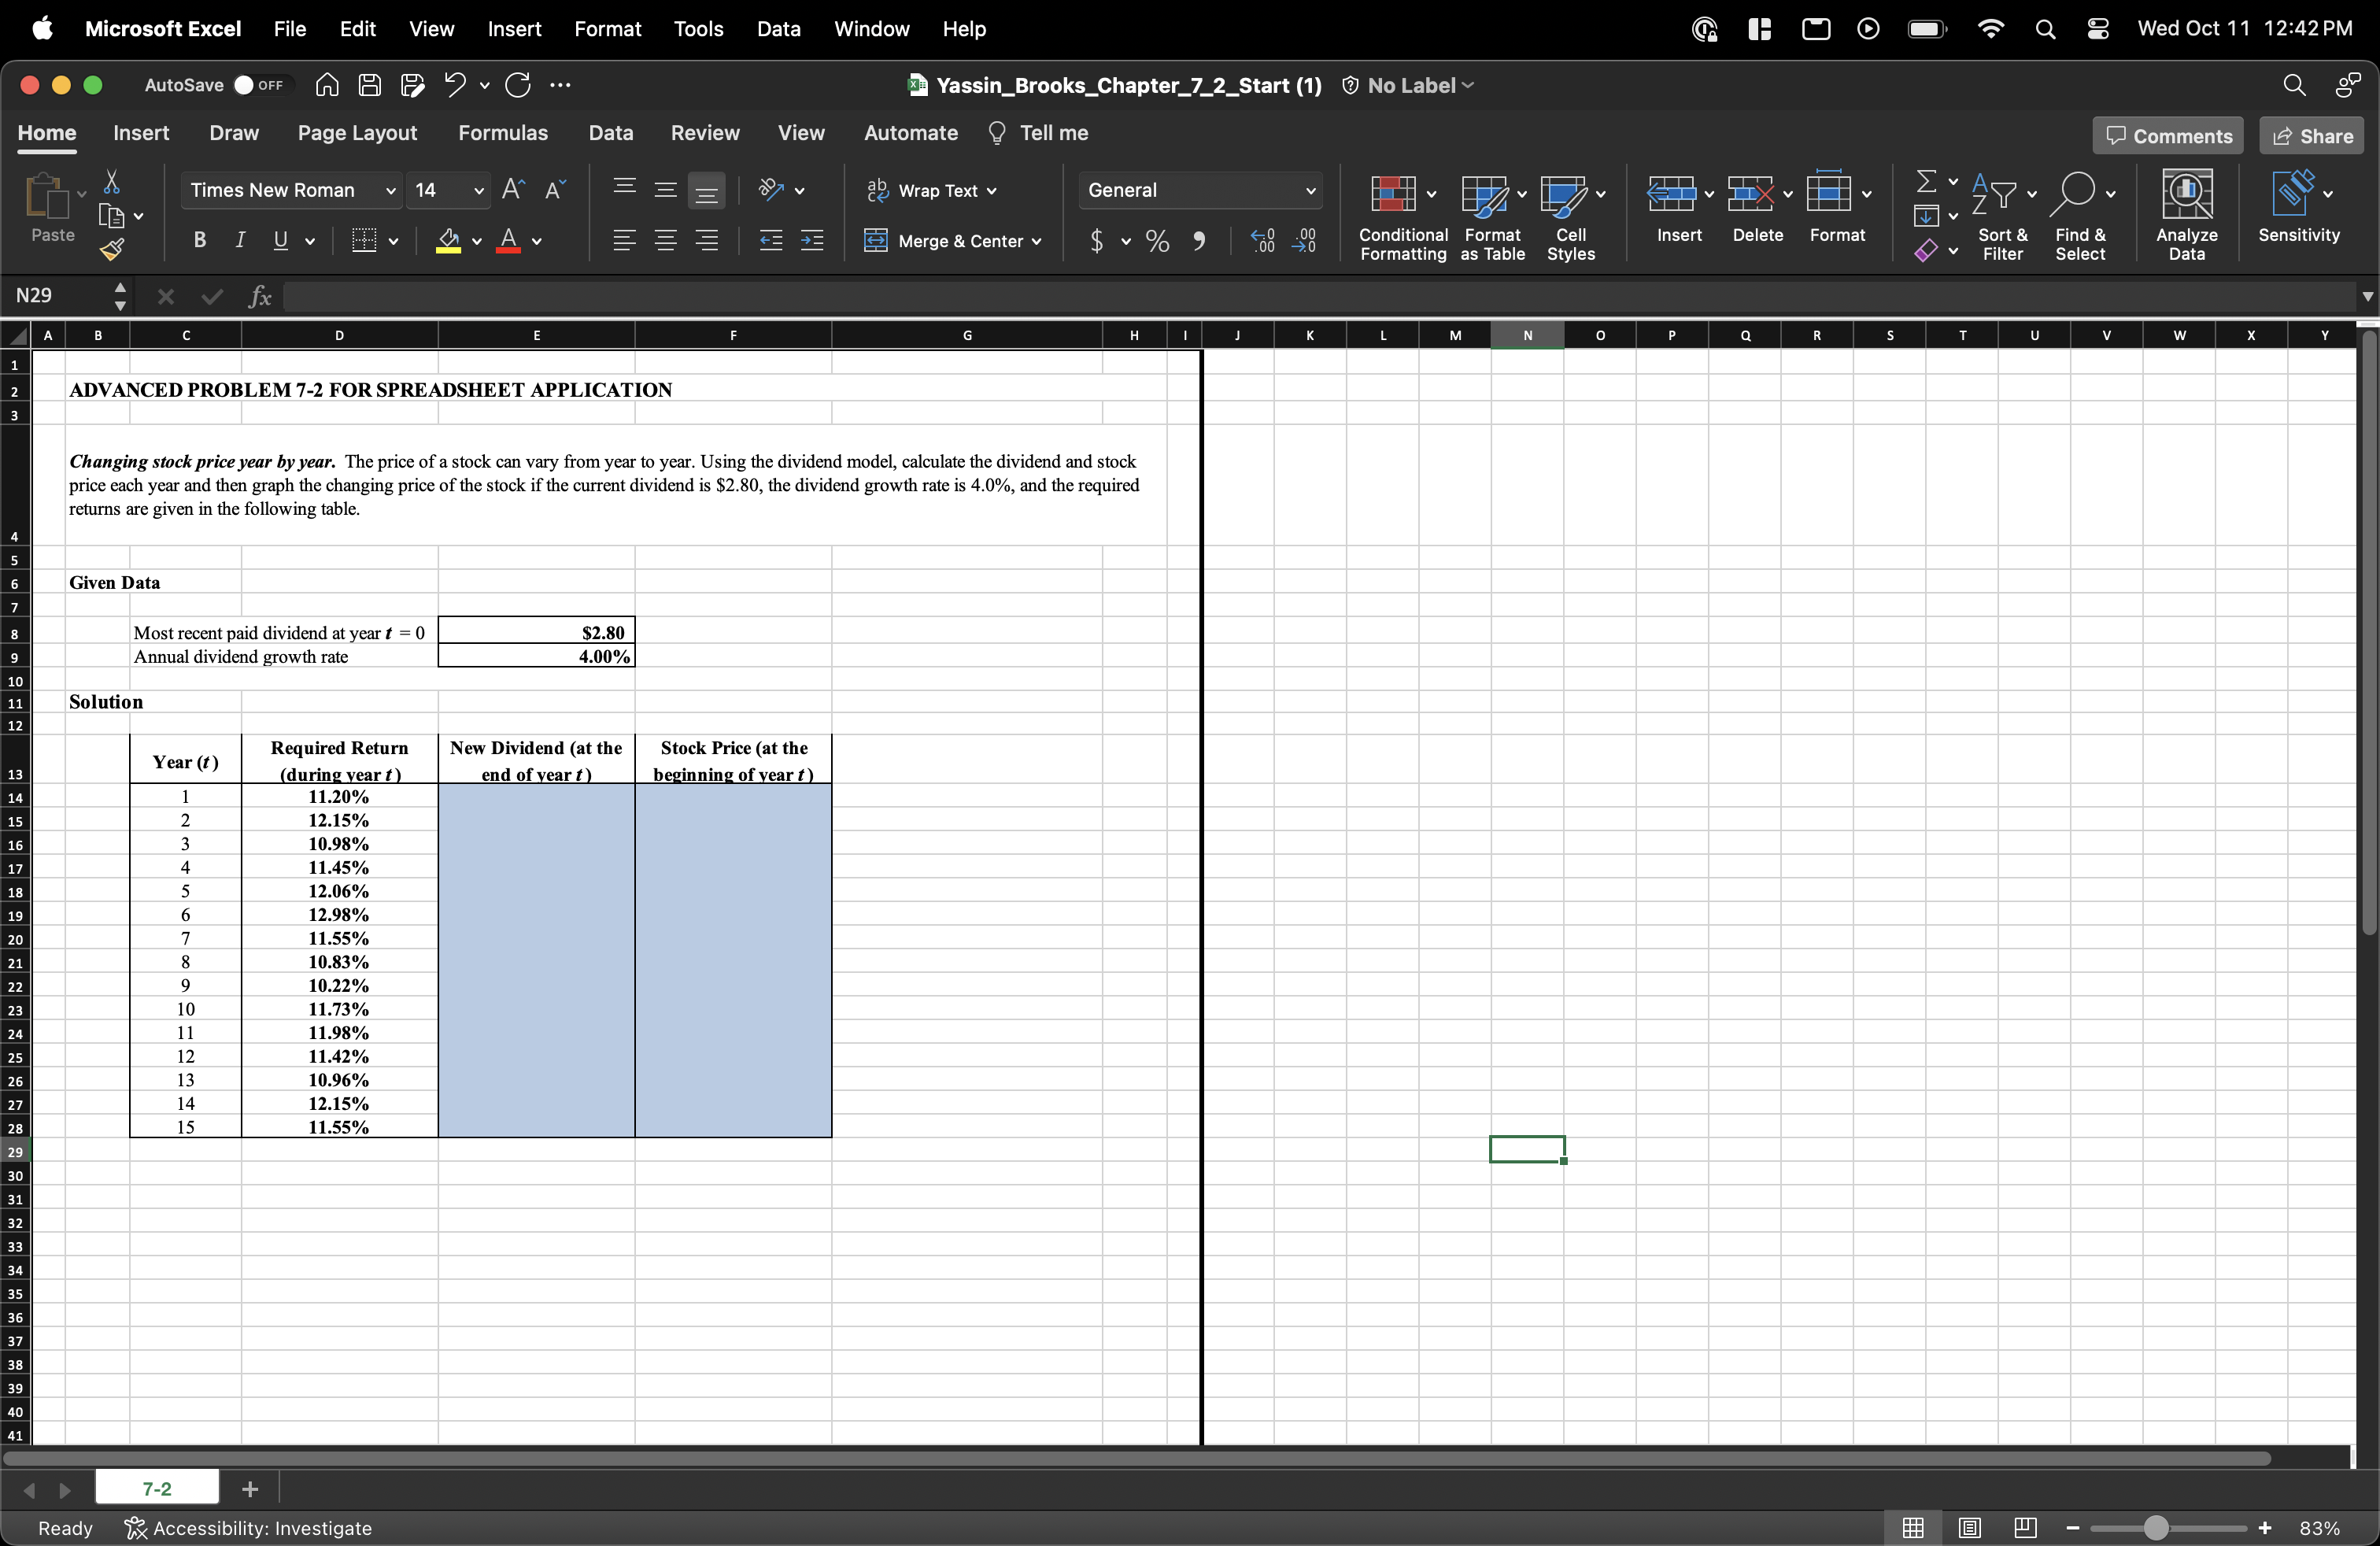Open Conditional Formatting options
This screenshot has width=2380, height=1546.
1401,216
